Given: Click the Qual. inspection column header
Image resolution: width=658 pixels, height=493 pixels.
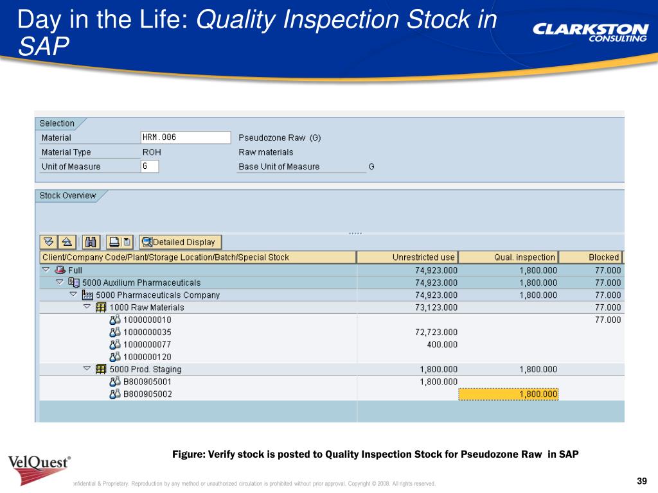Looking at the screenshot, I should tap(509, 257).
